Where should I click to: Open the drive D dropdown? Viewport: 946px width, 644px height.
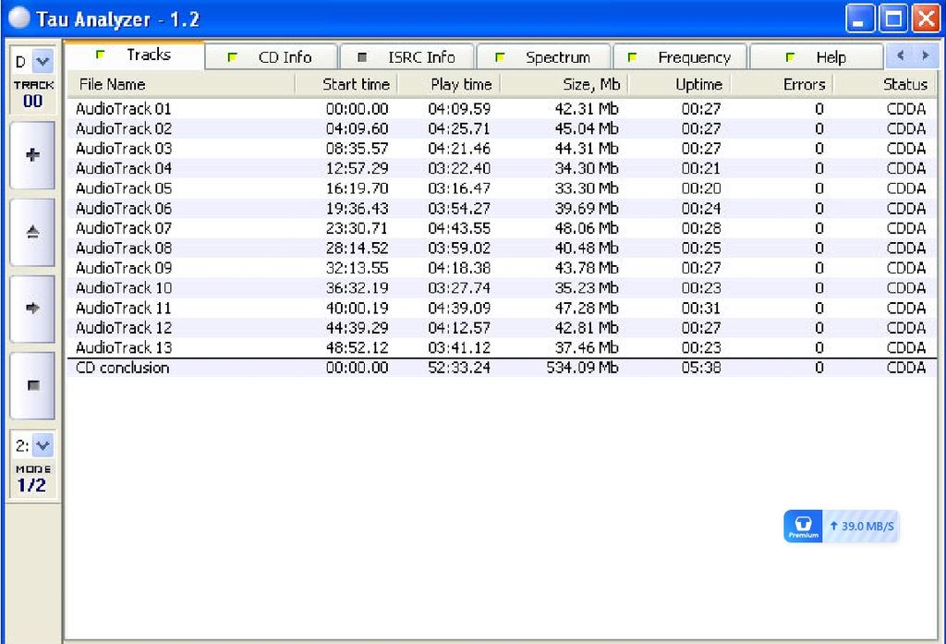[43, 61]
